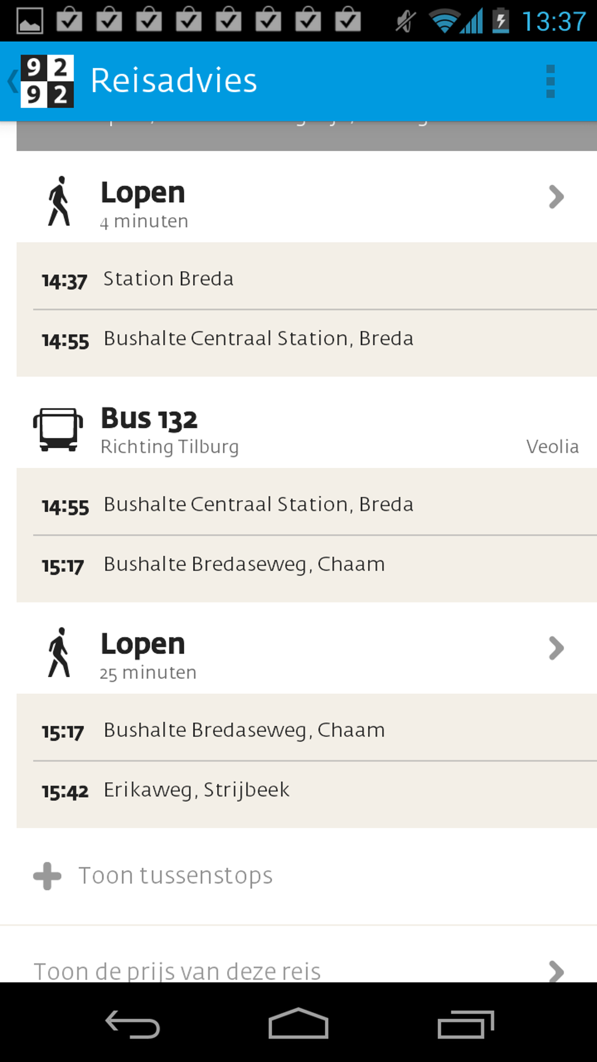This screenshot has height=1062, width=597.
Task: Expand the 4 minuten walk details
Action: point(555,197)
